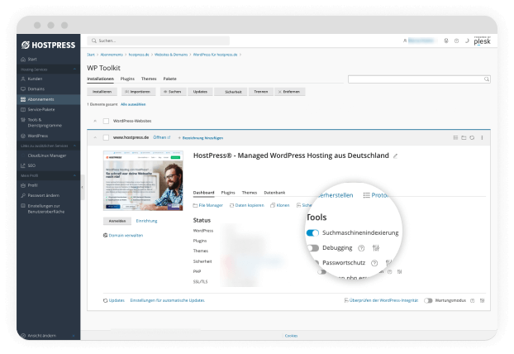514x354 pixels.
Task: Click Passwortschutz help question mark
Action: (374, 263)
